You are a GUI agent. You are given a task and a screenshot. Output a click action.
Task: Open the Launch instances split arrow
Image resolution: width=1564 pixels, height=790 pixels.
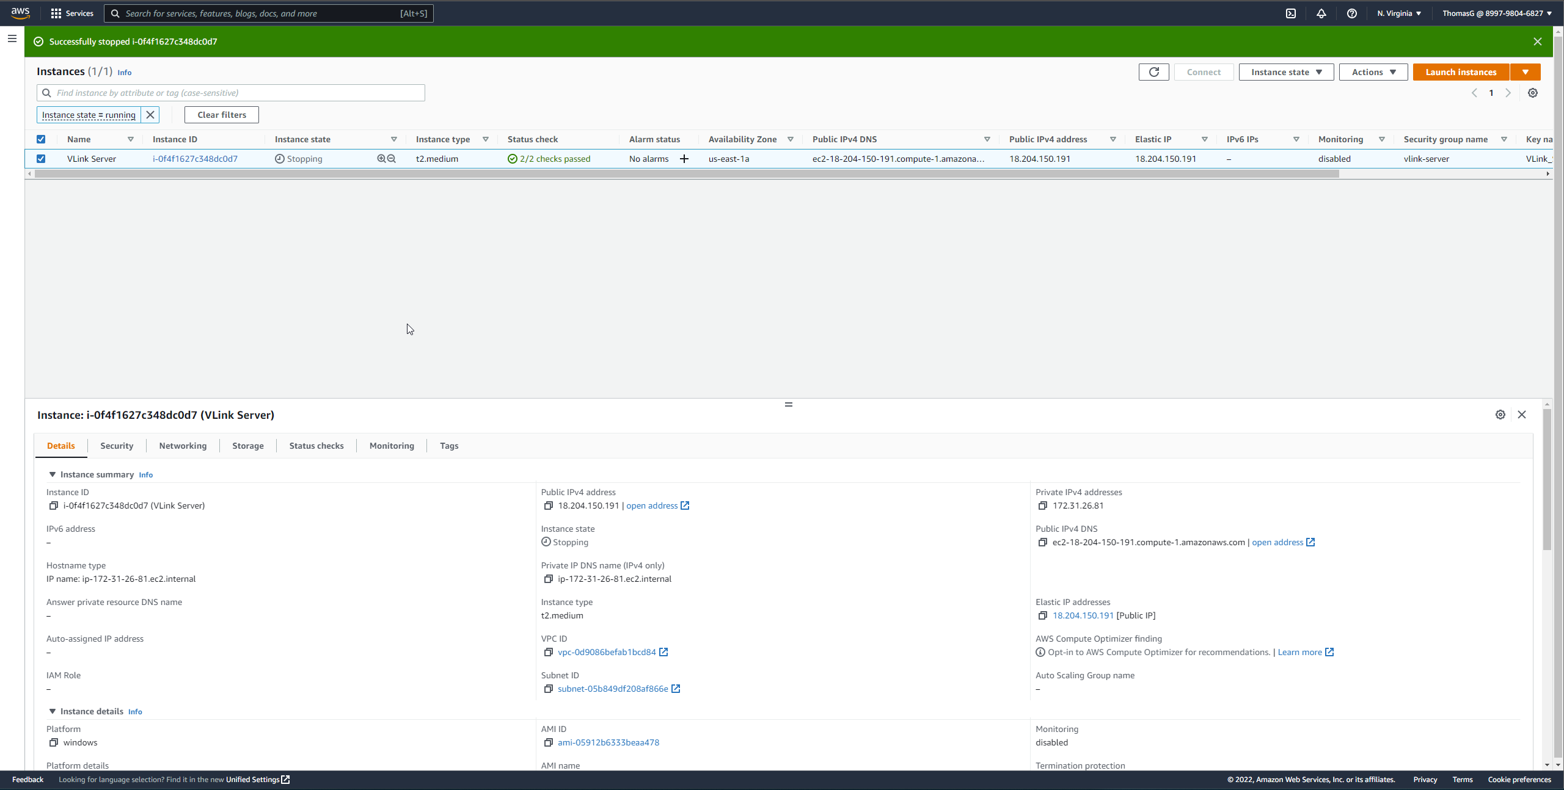point(1525,72)
